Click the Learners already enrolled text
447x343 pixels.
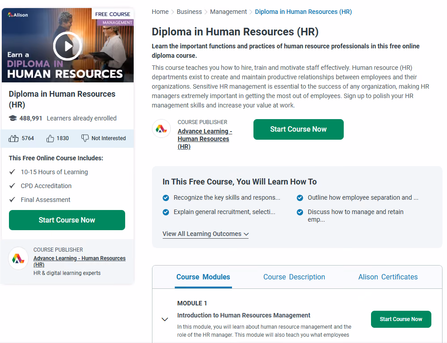tap(81, 118)
